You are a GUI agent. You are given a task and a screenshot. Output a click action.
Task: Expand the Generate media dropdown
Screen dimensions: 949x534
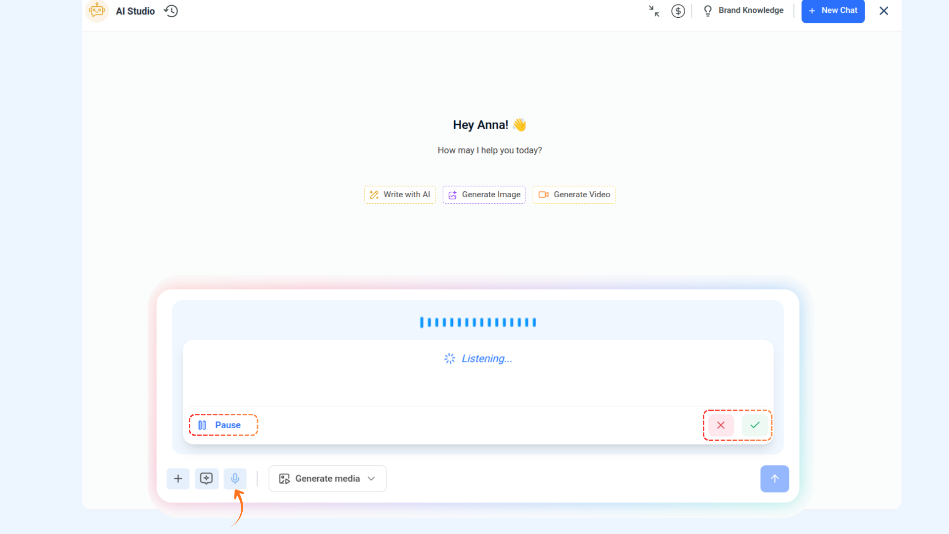tap(327, 479)
